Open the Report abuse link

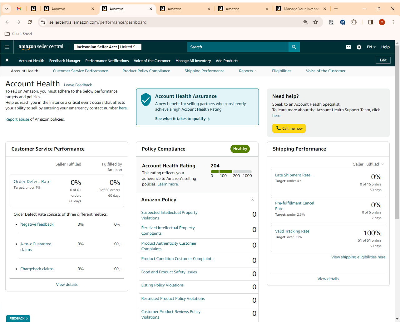(x=17, y=119)
